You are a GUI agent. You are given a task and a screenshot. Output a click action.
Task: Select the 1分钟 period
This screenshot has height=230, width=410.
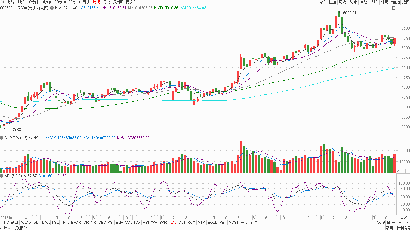click(22, 2)
